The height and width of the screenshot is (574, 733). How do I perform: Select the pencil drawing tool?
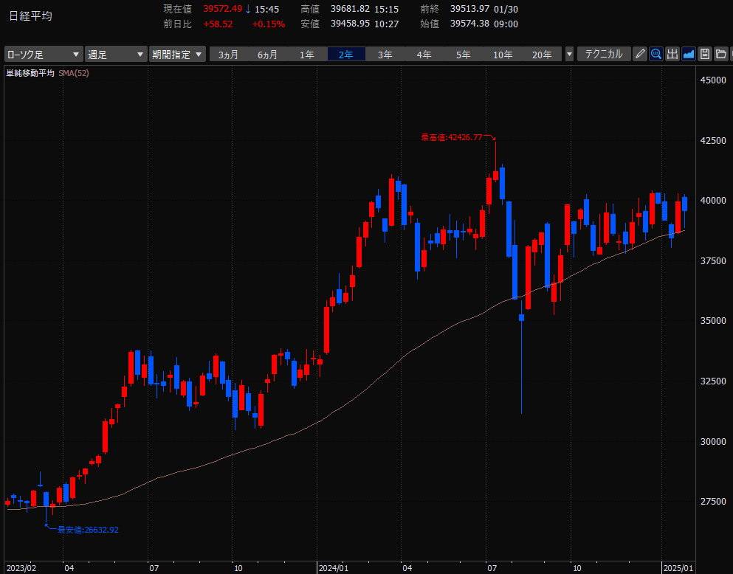point(640,54)
